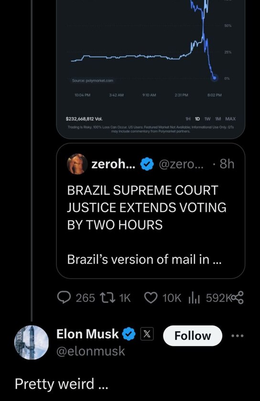
Task: Show the MAX chart range
Action: 230,119
